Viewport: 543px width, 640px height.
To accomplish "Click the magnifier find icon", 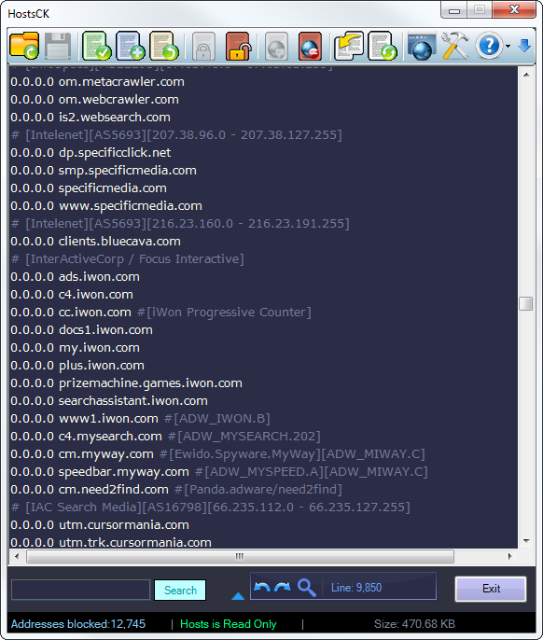I will tap(307, 588).
